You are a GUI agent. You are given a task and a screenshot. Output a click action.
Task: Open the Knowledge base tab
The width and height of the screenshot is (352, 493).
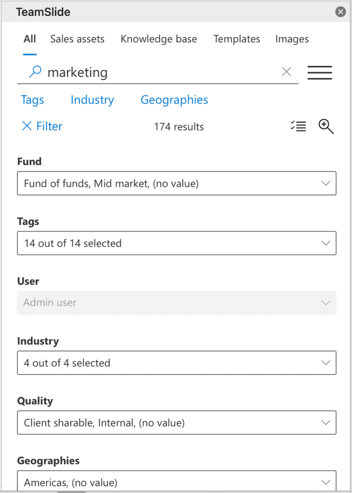159,39
